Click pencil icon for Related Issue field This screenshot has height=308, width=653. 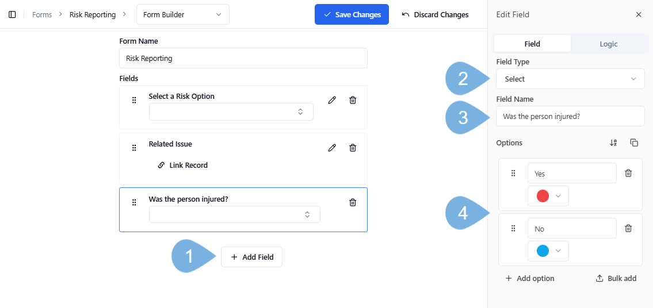[332, 148]
